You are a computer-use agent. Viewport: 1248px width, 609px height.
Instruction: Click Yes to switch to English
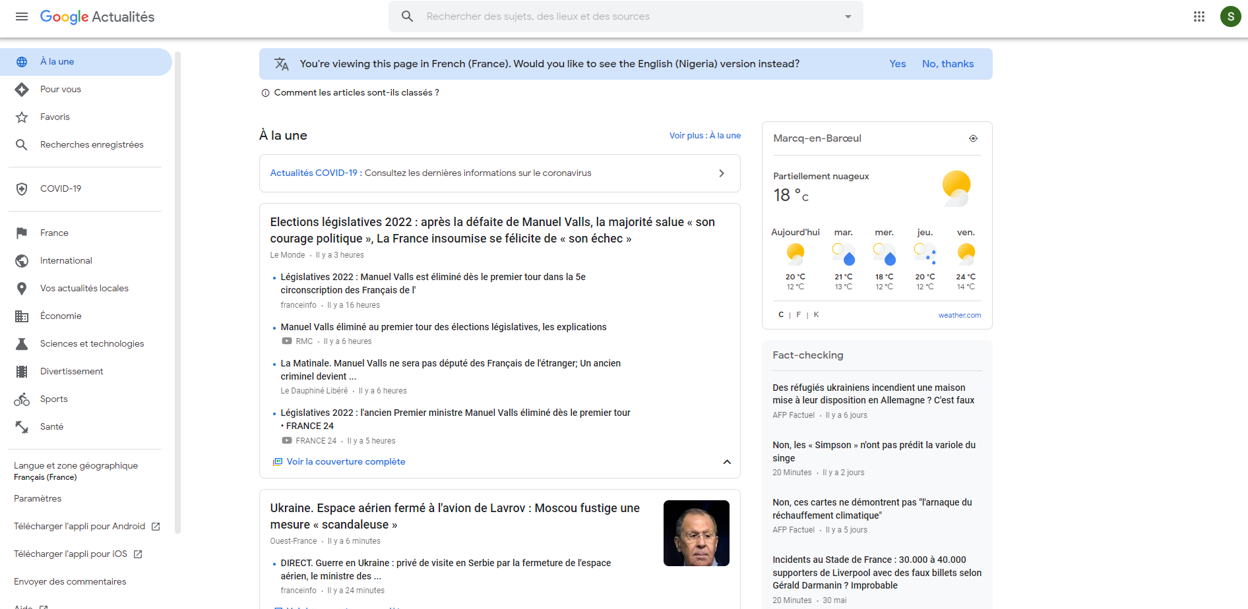[x=897, y=64]
